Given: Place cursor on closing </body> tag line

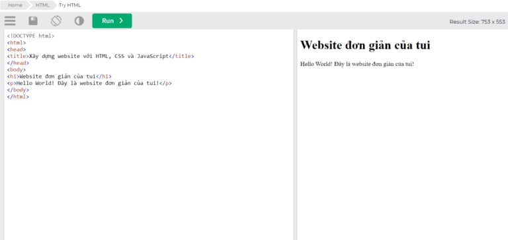Looking at the screenshot, I should pos(18,90).
